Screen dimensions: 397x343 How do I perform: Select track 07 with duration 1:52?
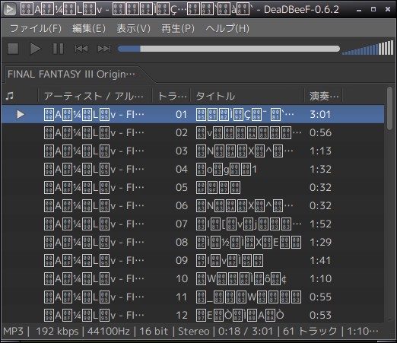tap(192, 224)
